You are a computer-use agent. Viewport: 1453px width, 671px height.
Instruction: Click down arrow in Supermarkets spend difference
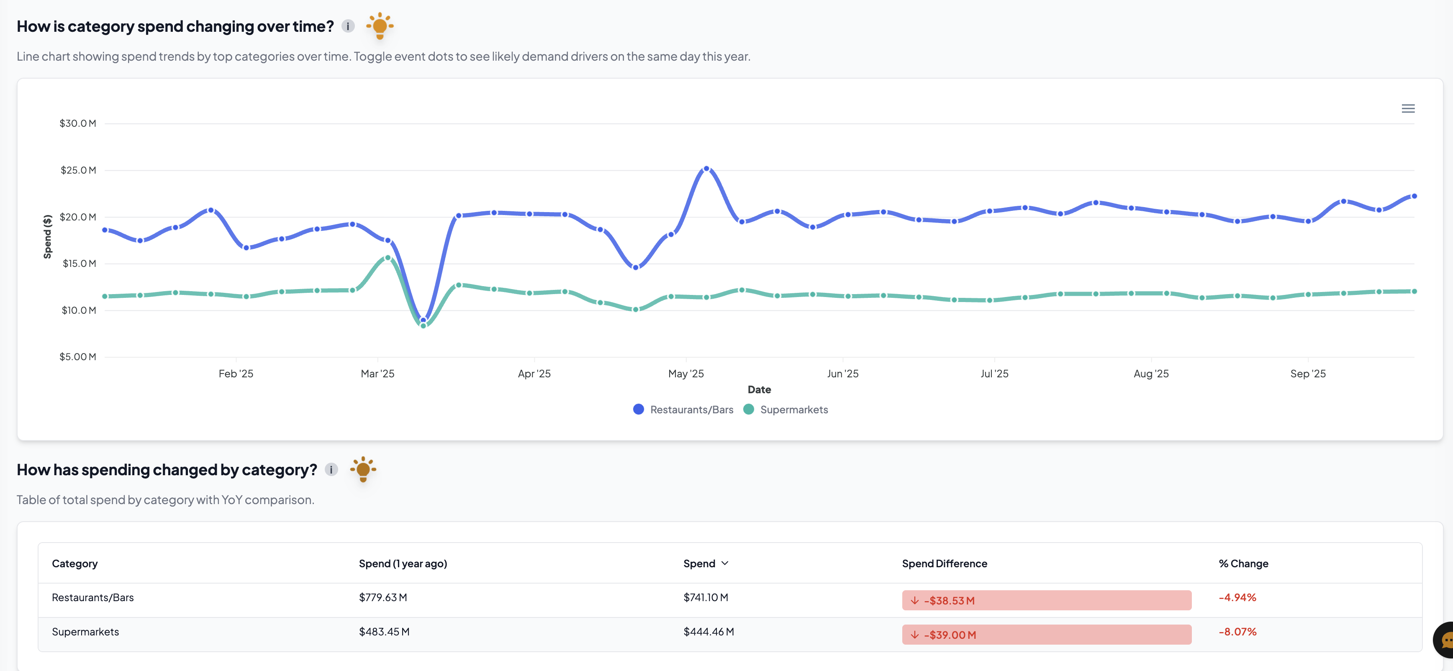click(914, 635)
